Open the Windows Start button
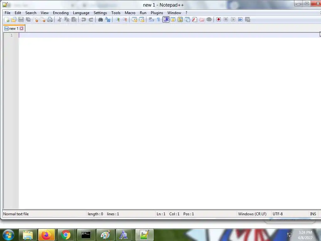 8,235
